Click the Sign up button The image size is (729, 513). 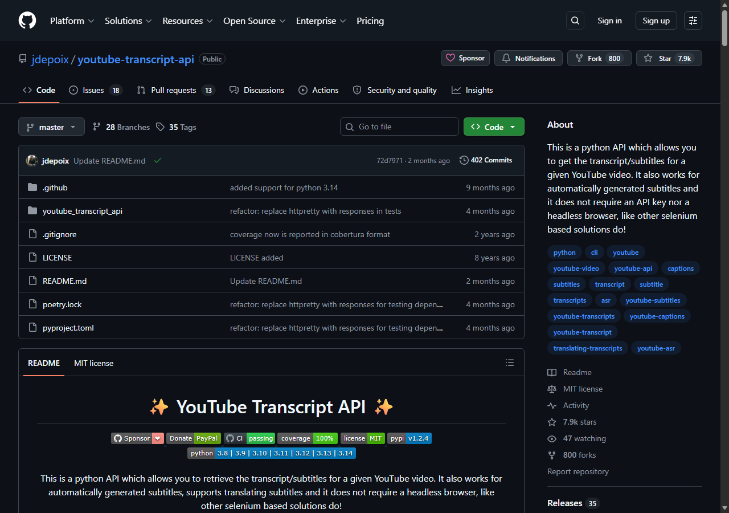[656, 21]
